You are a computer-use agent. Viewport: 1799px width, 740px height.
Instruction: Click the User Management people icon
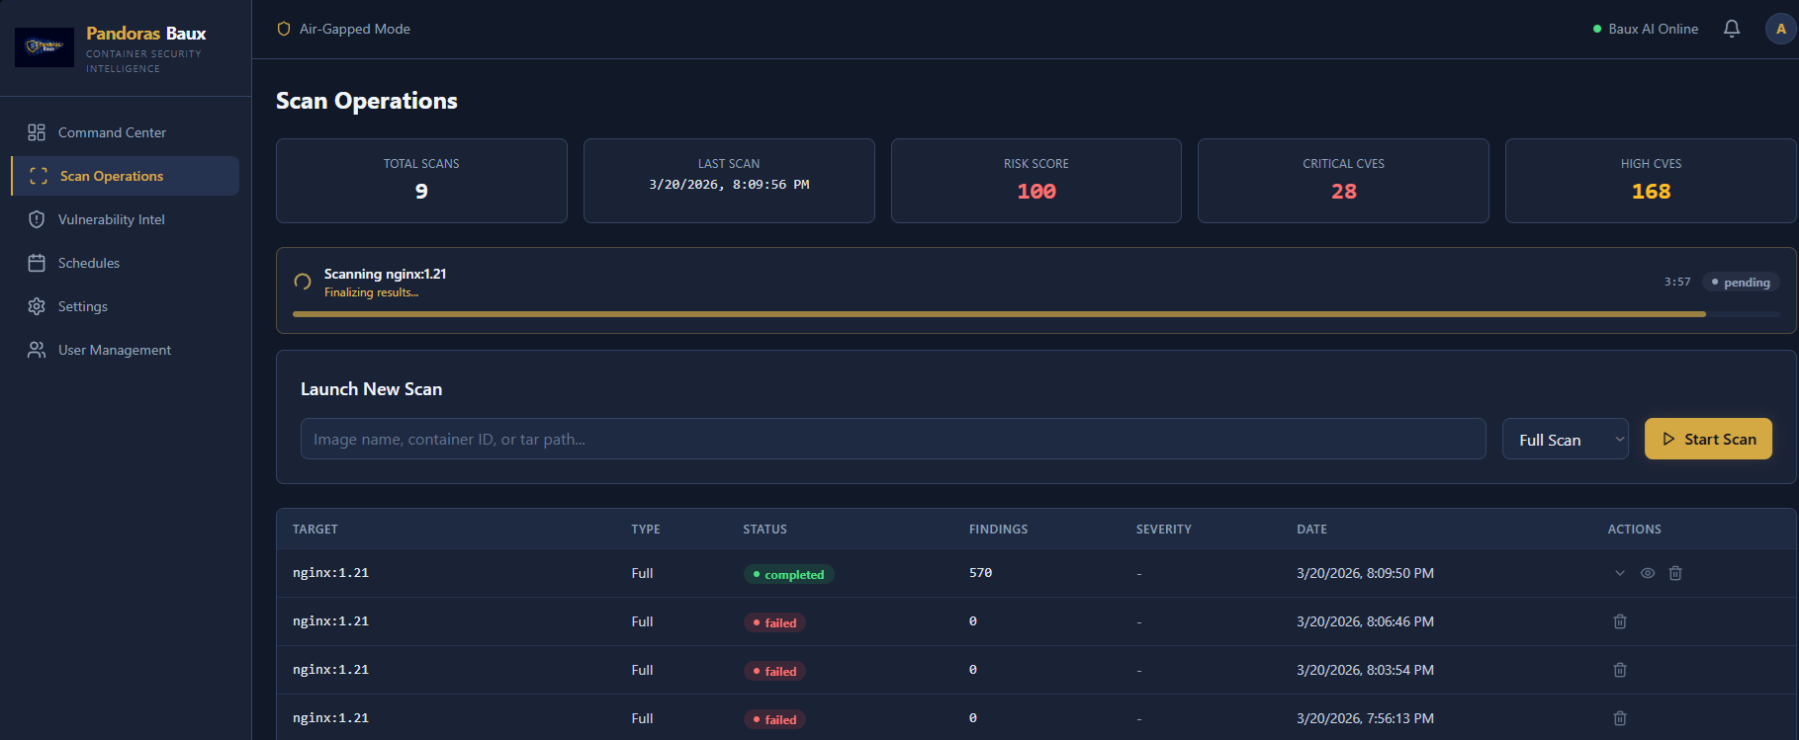tap(37, 350)
